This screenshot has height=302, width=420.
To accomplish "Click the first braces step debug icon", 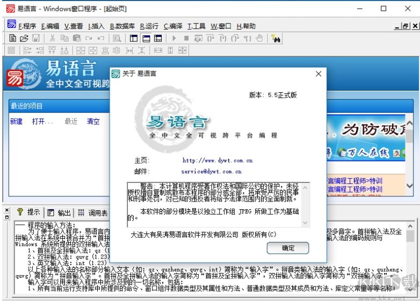I will pos(211,38).
